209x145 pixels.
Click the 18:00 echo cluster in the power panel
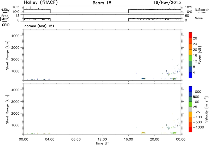coord(143,79)
